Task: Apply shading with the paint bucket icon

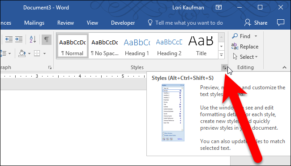Action: coord(22,53)
